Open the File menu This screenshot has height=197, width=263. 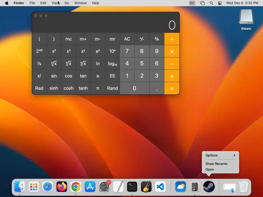[32, 3]
